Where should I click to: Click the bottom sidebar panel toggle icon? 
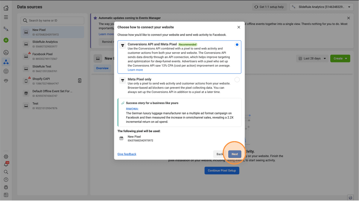coord(6,195)
